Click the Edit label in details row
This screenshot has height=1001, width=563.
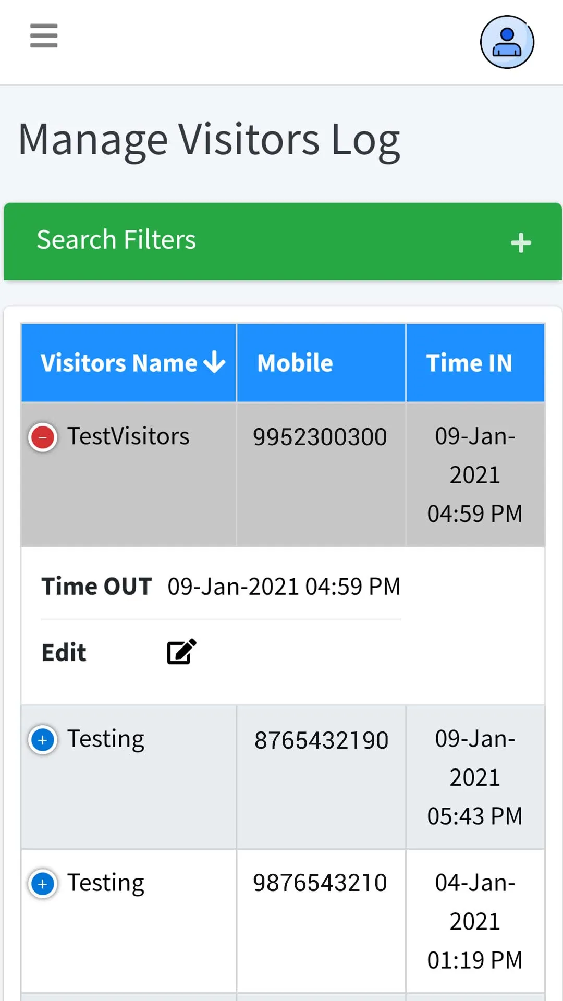coord(64,653)
